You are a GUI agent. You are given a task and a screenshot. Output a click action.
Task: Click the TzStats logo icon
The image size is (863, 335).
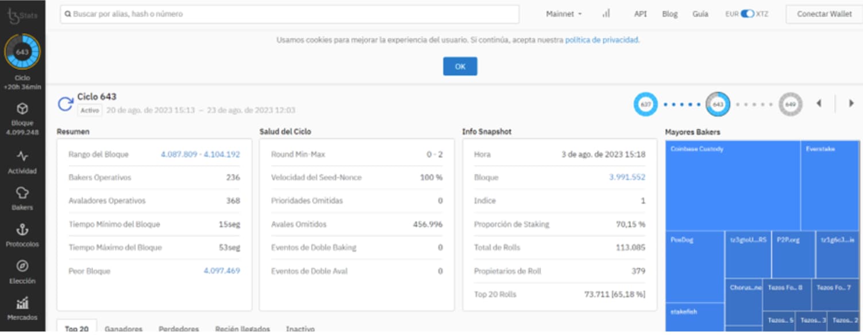[14, 15]
